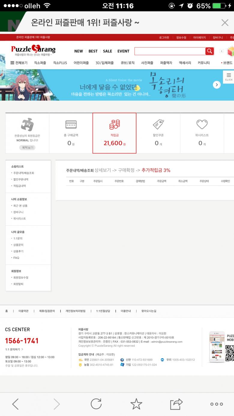Bookmark page using star icon

136,404
